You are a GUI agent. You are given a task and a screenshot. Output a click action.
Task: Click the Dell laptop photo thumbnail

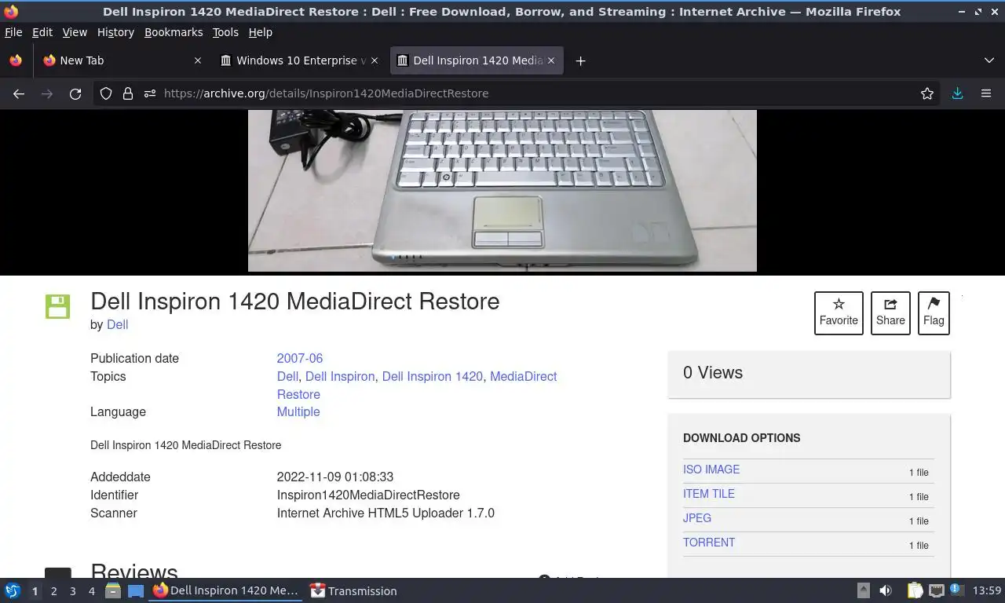pyautogui.click(x=502, y=191)
